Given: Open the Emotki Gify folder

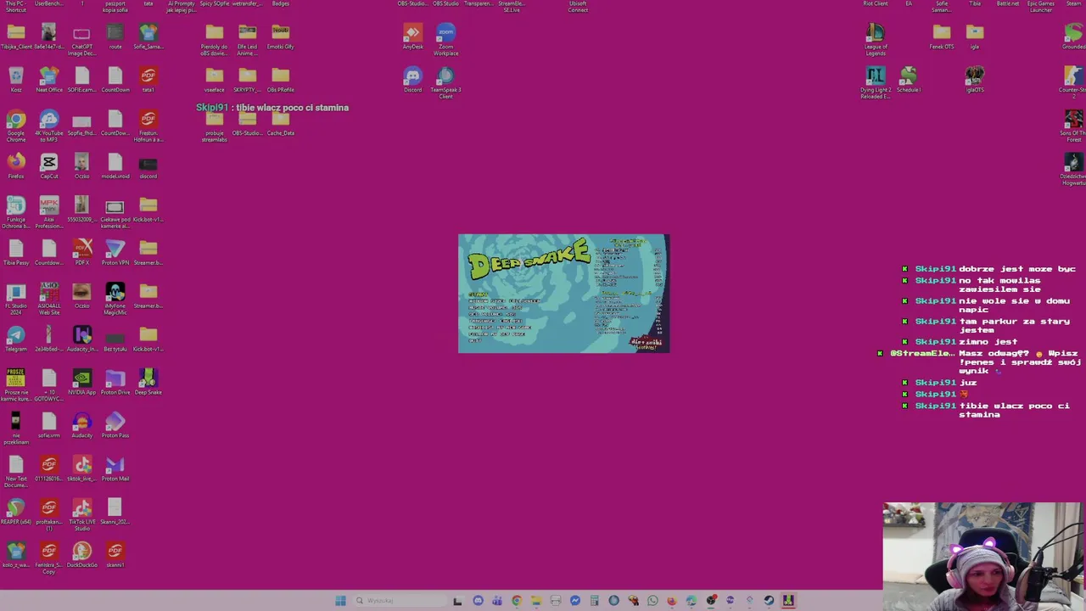Looking at the screenshot, I should tap(281, 36).
